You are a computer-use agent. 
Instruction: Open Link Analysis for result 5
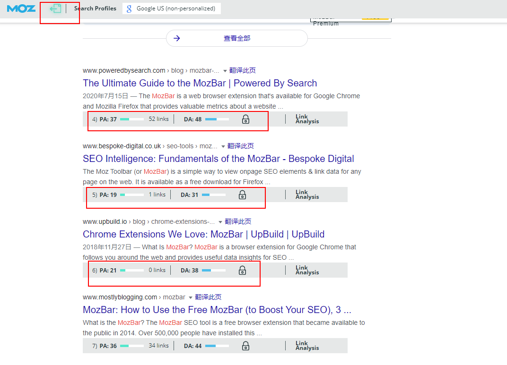point(307,195)
